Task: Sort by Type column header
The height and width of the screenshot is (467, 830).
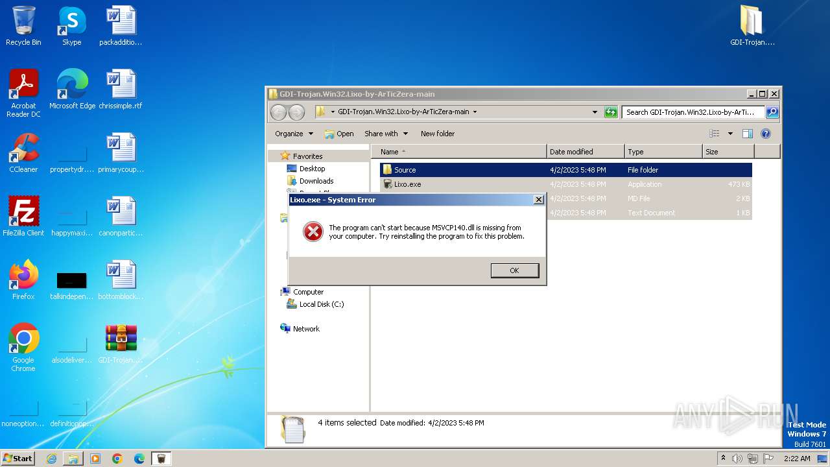Action: coord(663,152)
